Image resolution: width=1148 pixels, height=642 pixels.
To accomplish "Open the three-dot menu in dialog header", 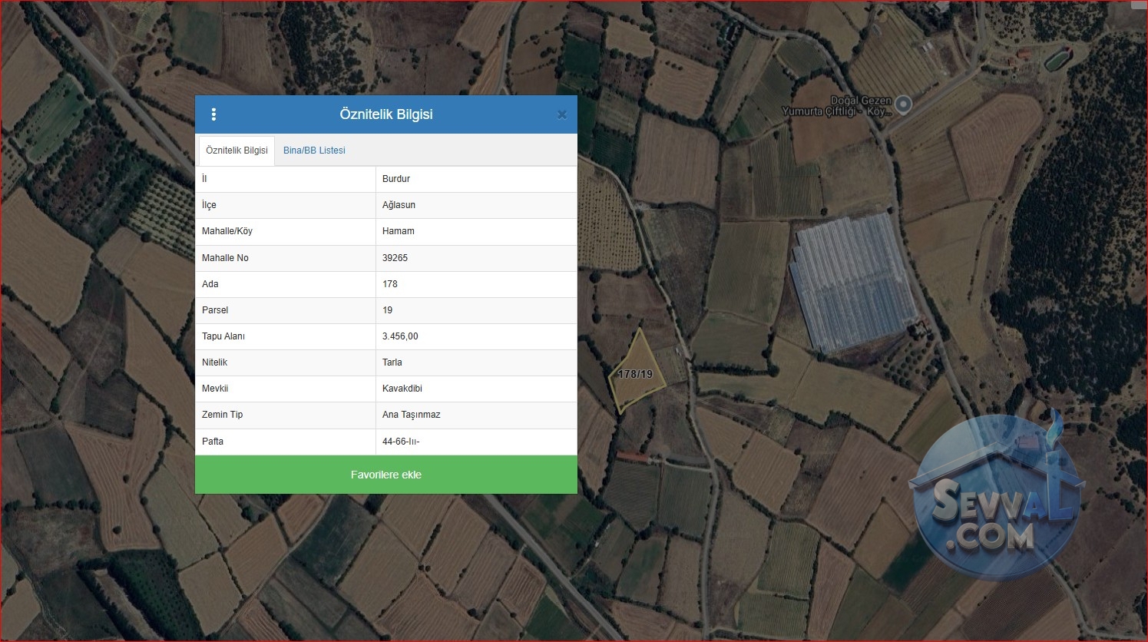I will click(213, 114).
